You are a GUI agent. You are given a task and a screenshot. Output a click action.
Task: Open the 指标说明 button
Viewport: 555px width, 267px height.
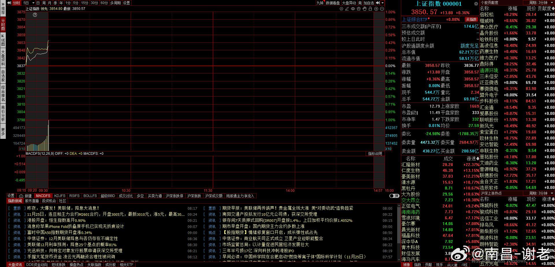coord(375,154)
